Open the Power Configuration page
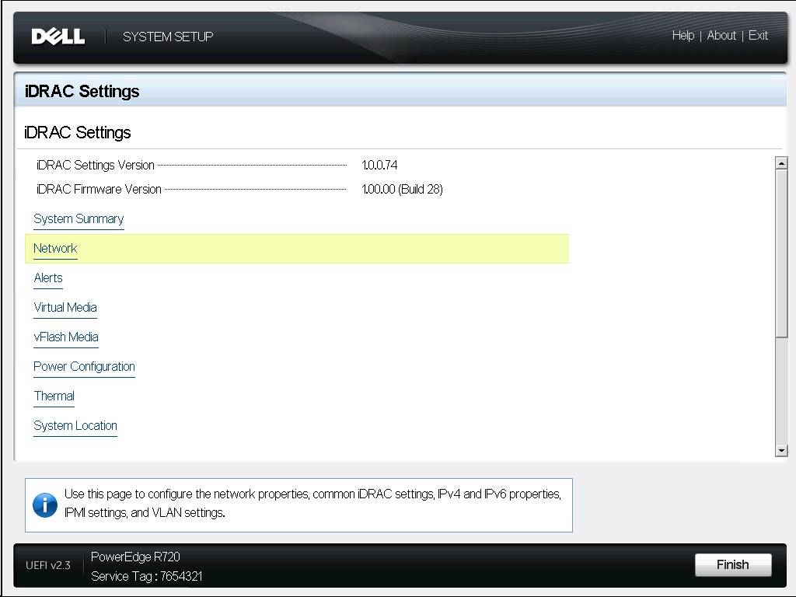Screen dimensions: 796x597 [84, 367]
